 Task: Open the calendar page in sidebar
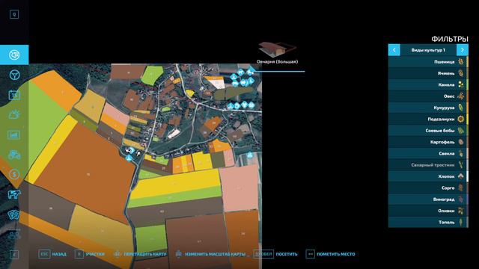pyautogui.click(x=14, y=95)
